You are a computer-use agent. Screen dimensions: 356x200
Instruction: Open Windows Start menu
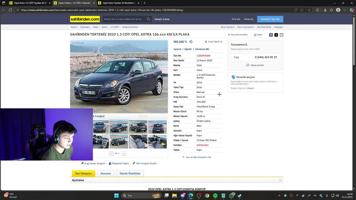pos(117,196)
